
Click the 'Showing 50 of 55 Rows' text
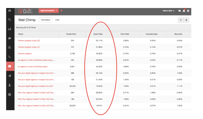pos(26,27)
